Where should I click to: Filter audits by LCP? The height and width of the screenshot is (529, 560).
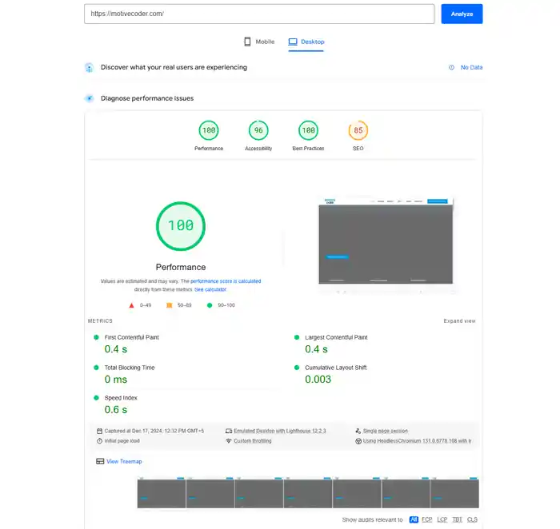[x=442, y=519]
